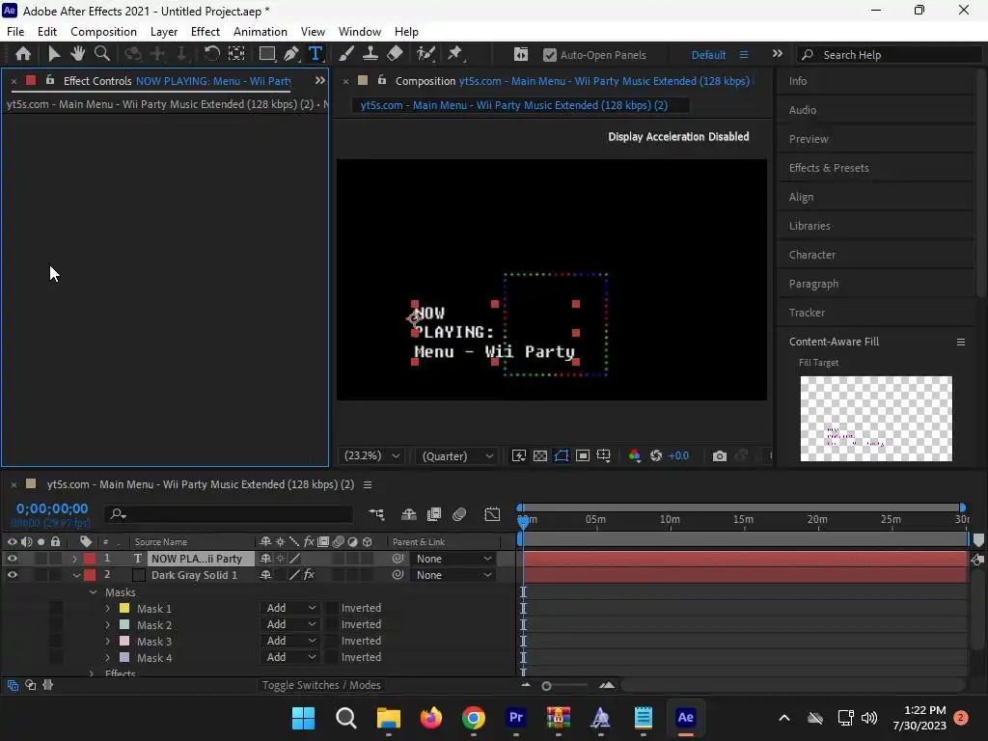Switch to the Effect Controls tab

pyautogui.click(x=178, y=81)
